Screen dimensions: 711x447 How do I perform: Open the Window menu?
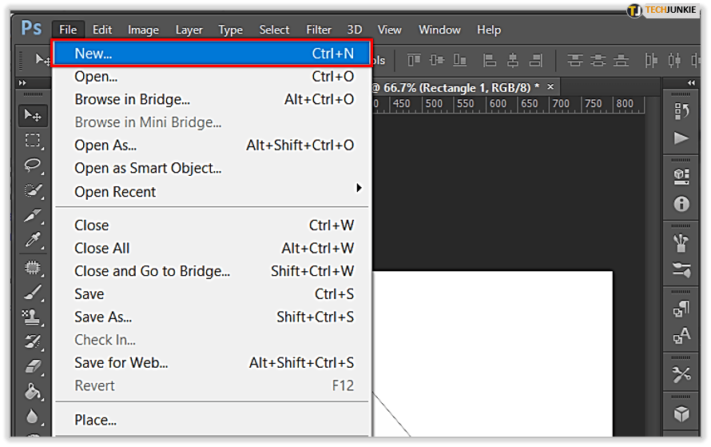439,30
